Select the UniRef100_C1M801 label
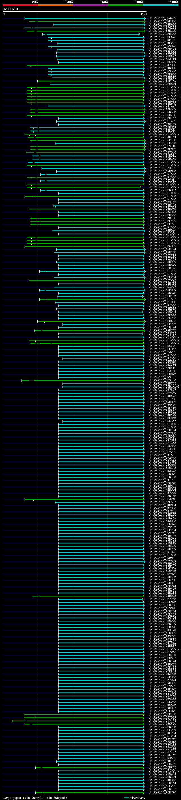Screen dimensions: 181x800 click(162, 411)
